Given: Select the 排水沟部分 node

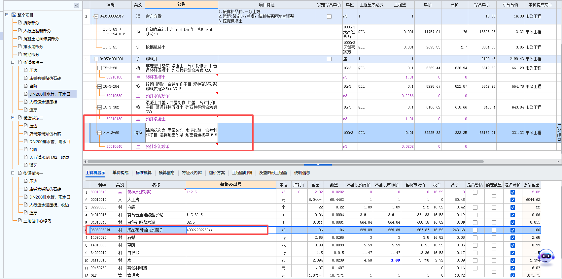Looking at the screenshot, I should (33, 46).
